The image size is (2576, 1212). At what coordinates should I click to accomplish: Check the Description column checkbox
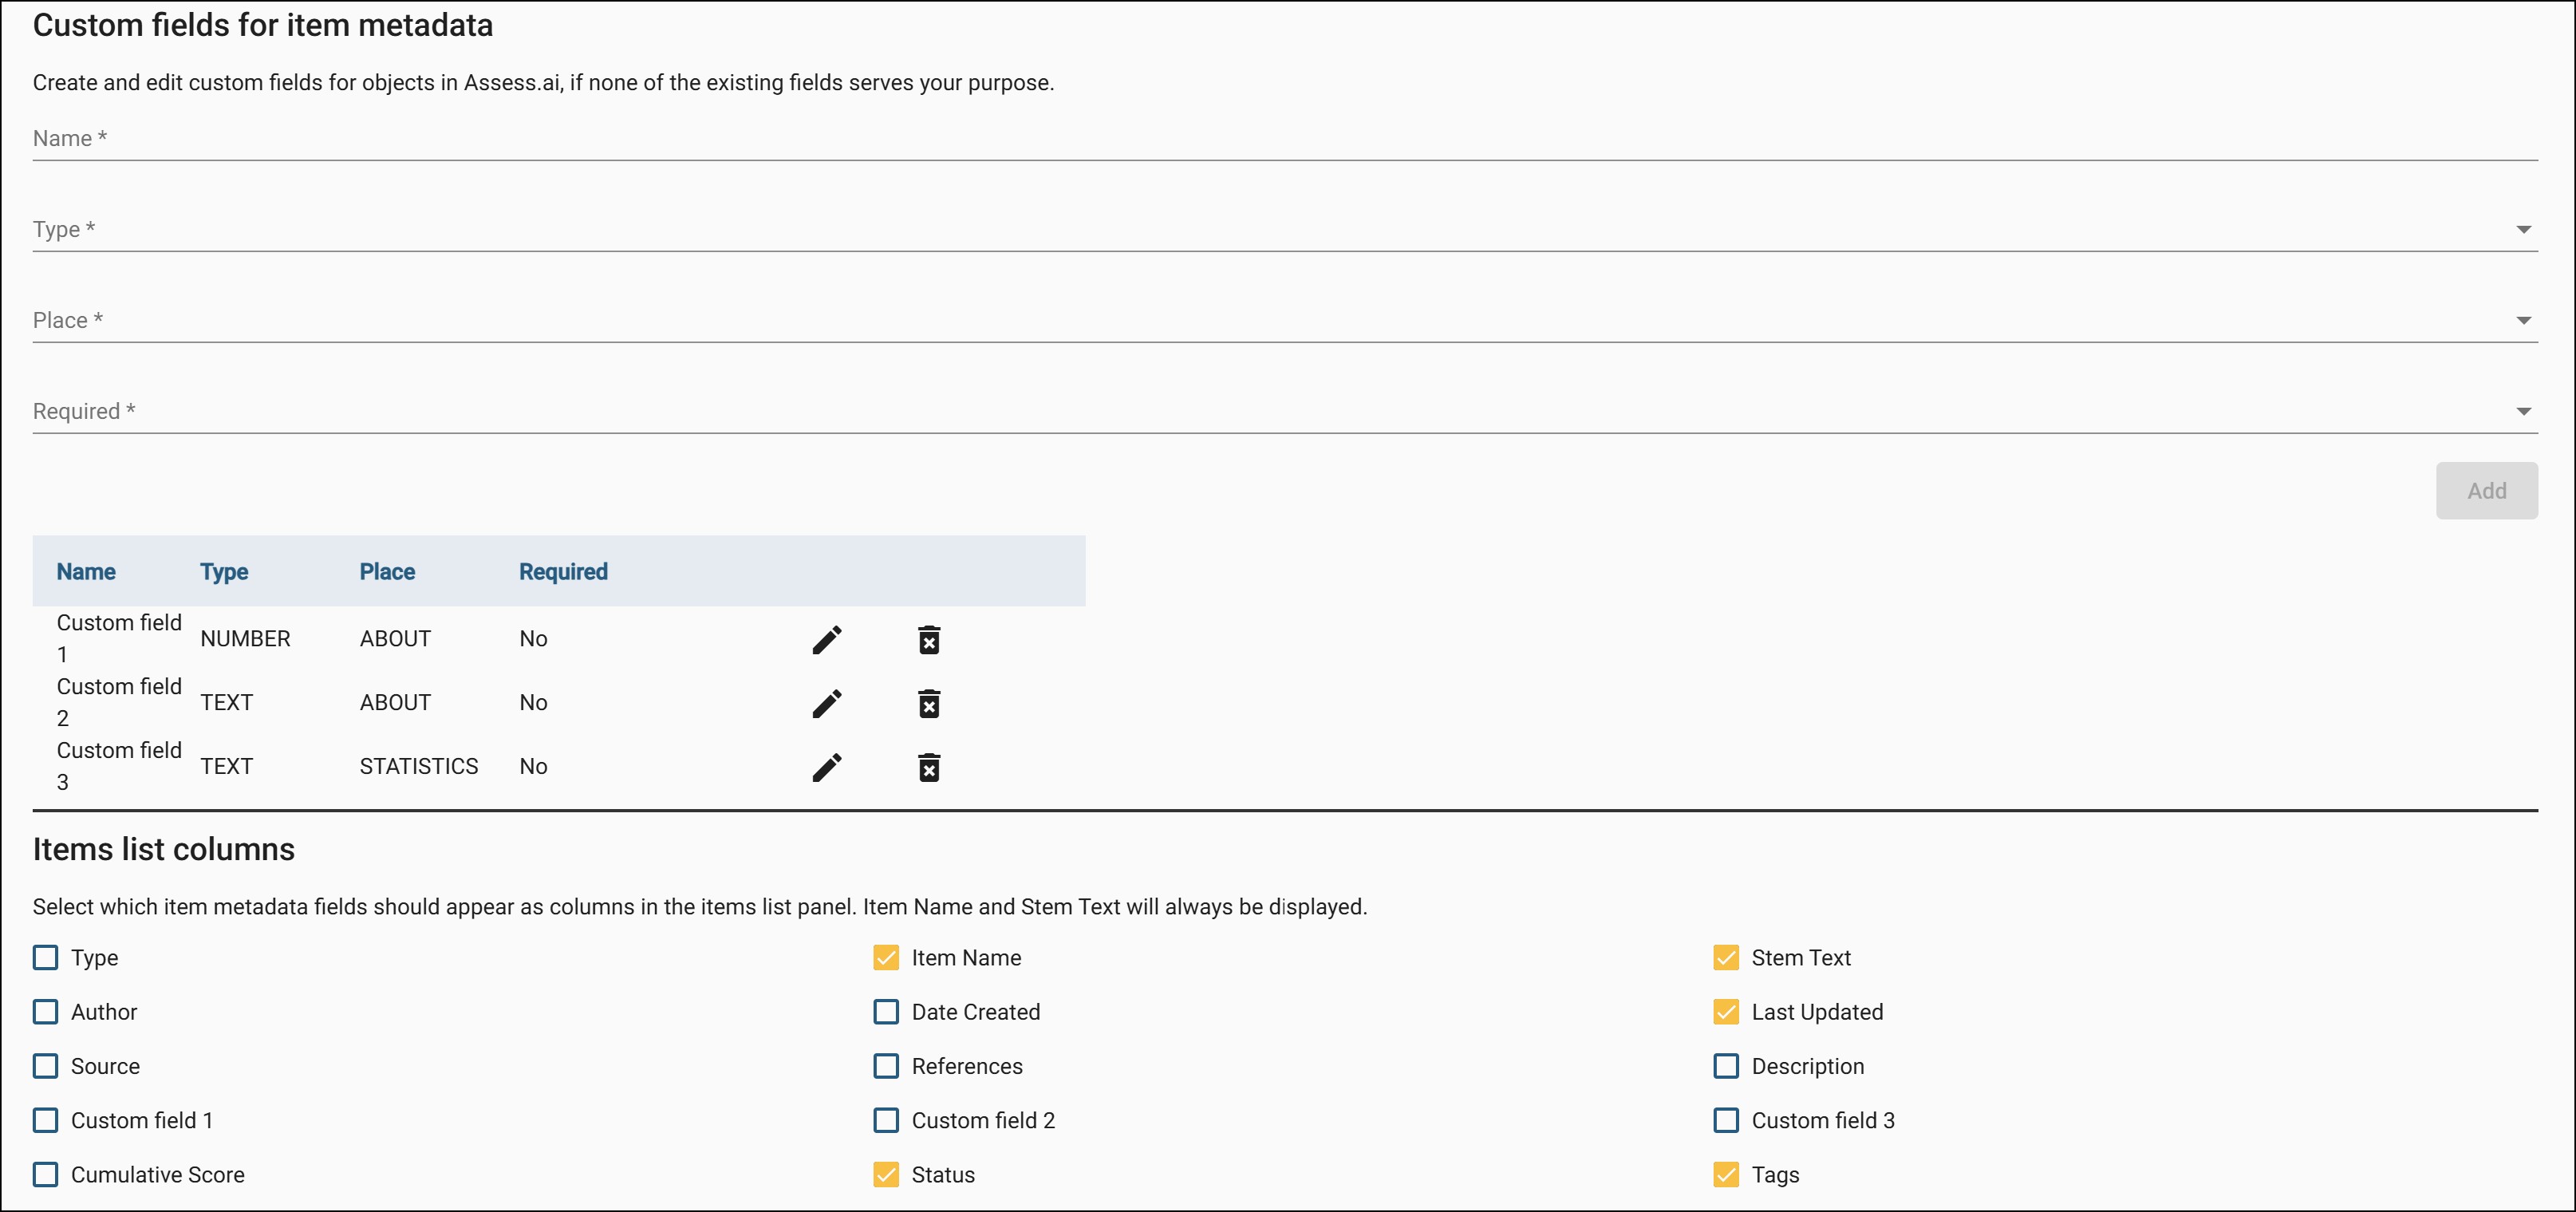[1726, 1066]
